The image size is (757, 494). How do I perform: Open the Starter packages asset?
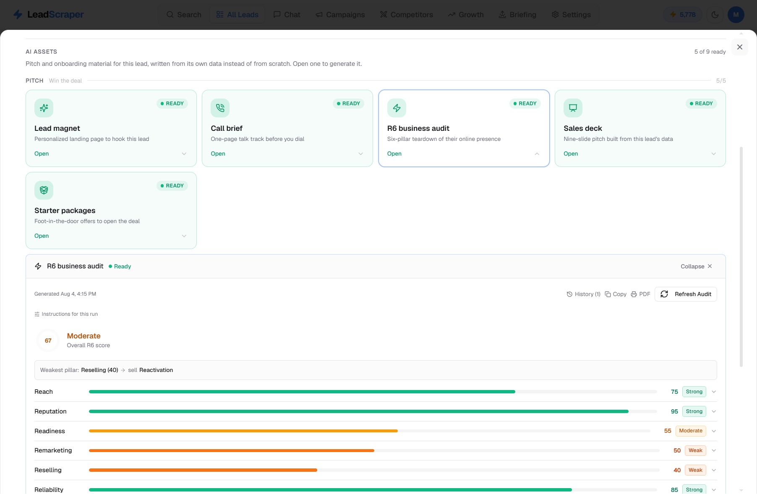42,236
